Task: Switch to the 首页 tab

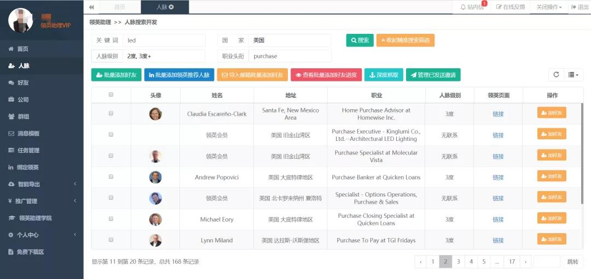Action: coord(119,7)
